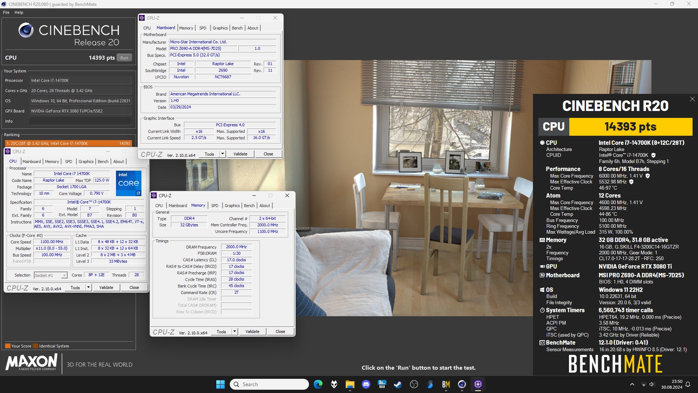This screenshot has height=393, width=698.
Task: Run the Cinebench CPU test
Action: [x=124, y=58]
